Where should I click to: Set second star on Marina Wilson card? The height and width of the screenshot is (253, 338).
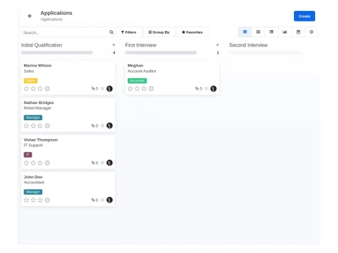[x=33, y=88]
